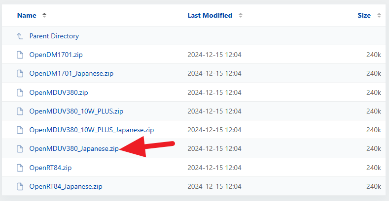This screenshot has height=201, width=389.
Task: Click the file icon beside OpenDM1701.zip
Action: (x=20, y=55)
